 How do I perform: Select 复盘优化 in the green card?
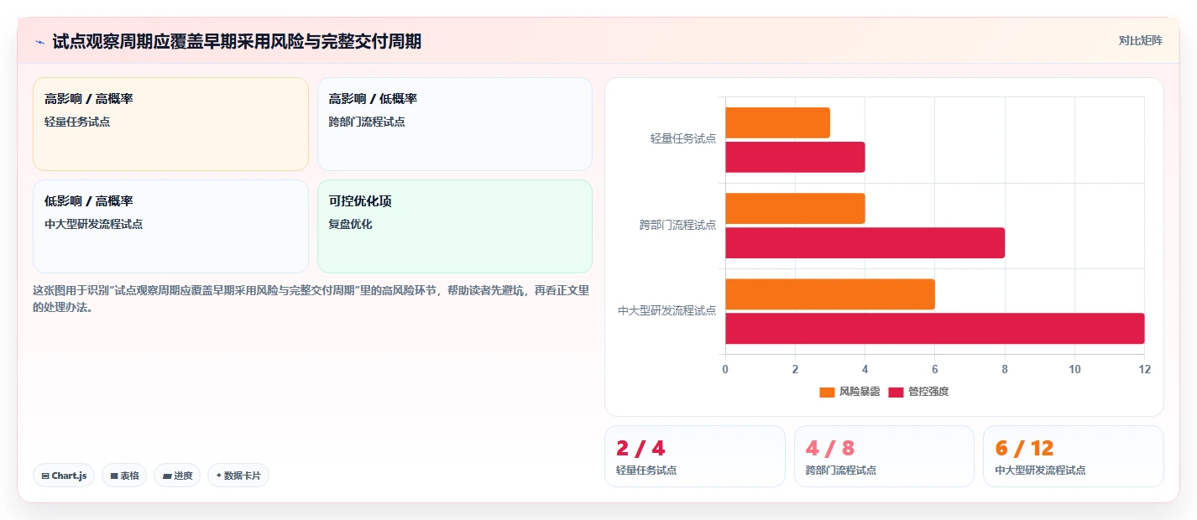350,224
